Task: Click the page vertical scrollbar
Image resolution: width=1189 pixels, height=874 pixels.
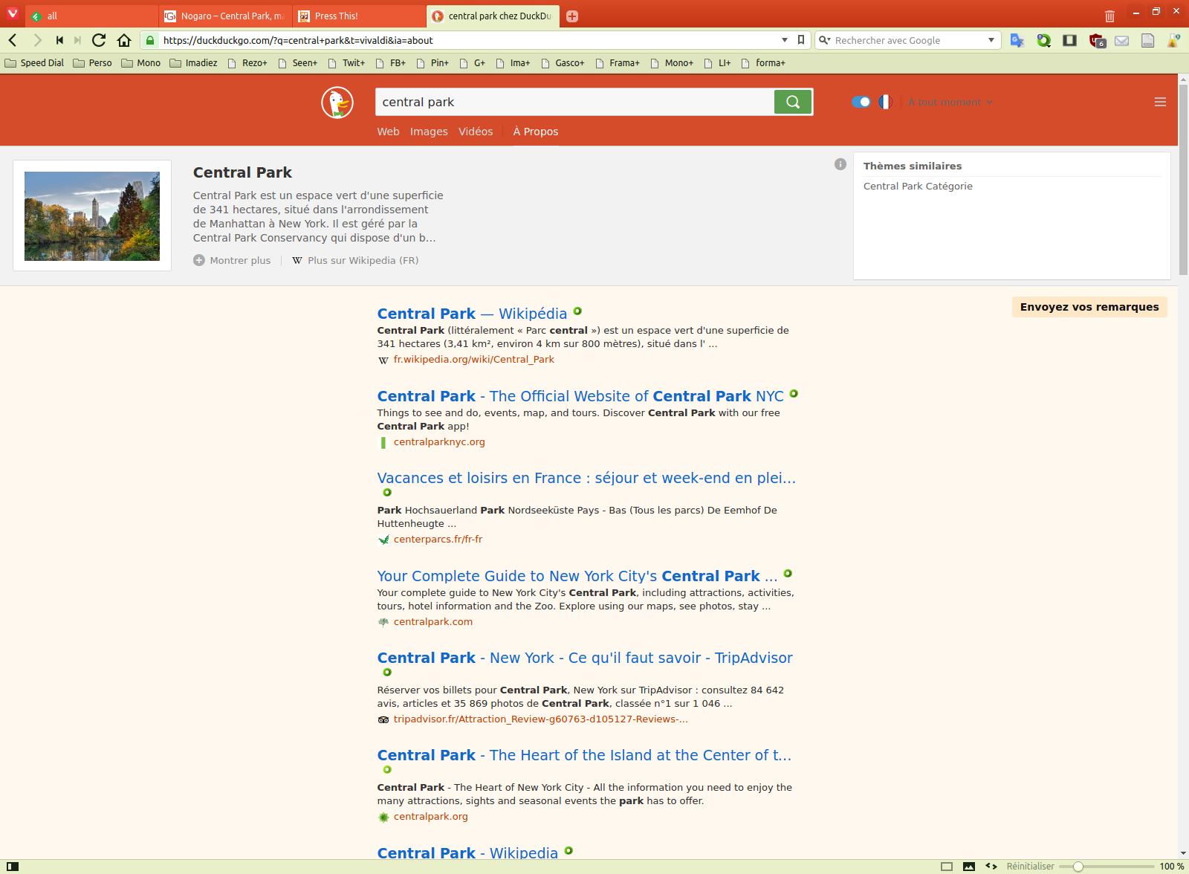Action: pos(1183,178)
